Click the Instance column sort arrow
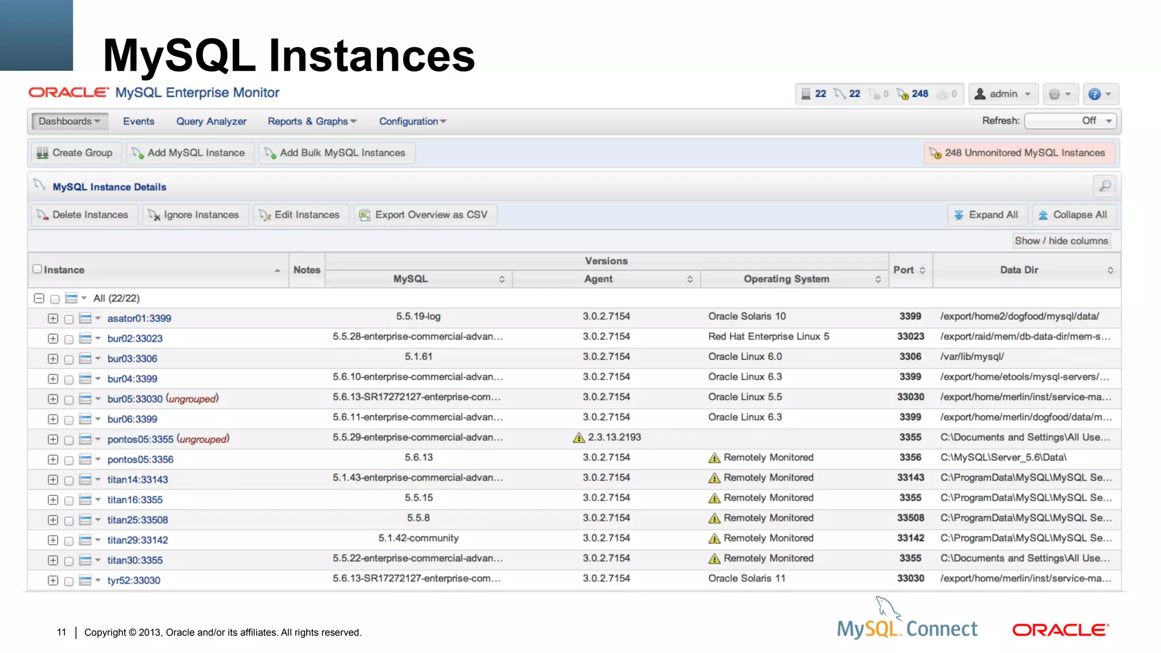This screenshot has height=653, width=1161. pyautogui.click(x=277, y=271)
